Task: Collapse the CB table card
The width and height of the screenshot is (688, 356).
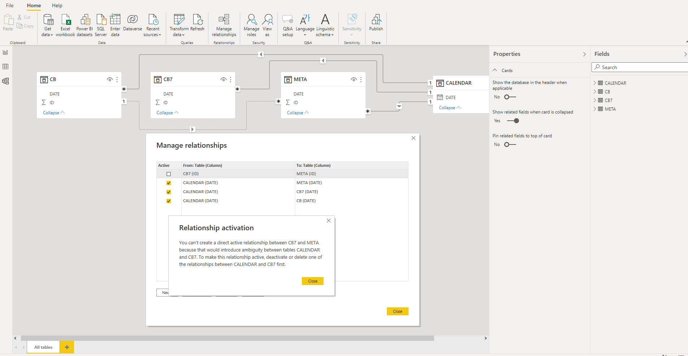Action: [54, 113]
